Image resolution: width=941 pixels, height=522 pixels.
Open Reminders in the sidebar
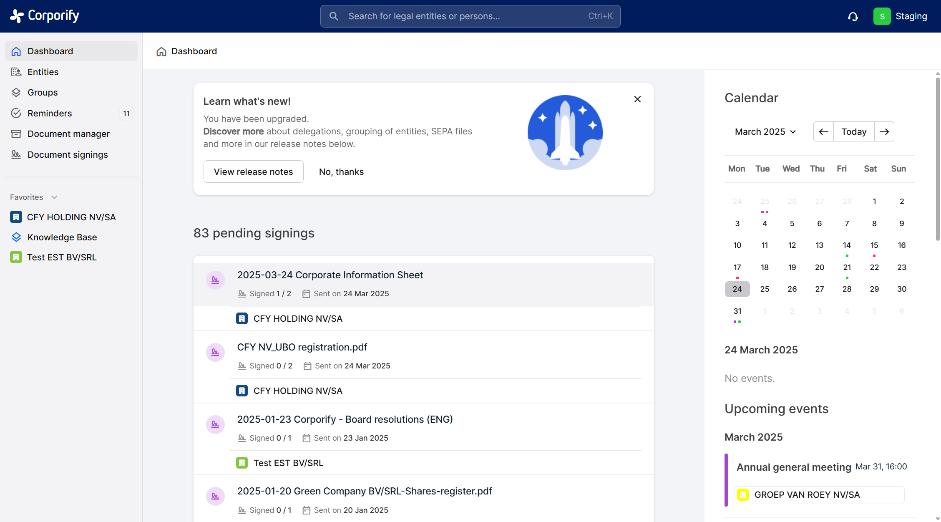click(x=50, y=113)
